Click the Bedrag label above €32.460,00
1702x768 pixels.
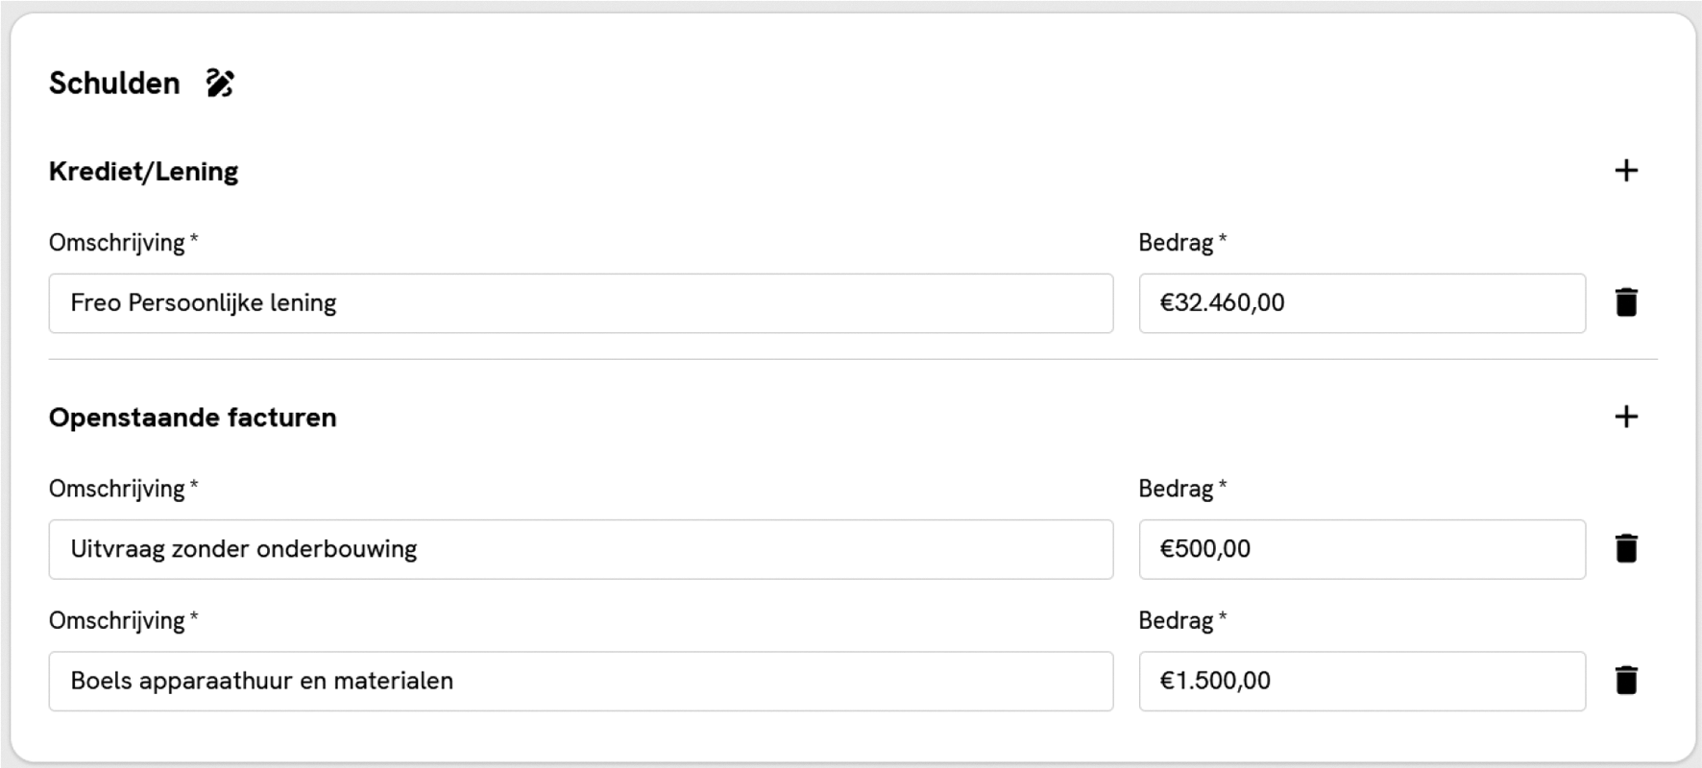(1176, 243)
